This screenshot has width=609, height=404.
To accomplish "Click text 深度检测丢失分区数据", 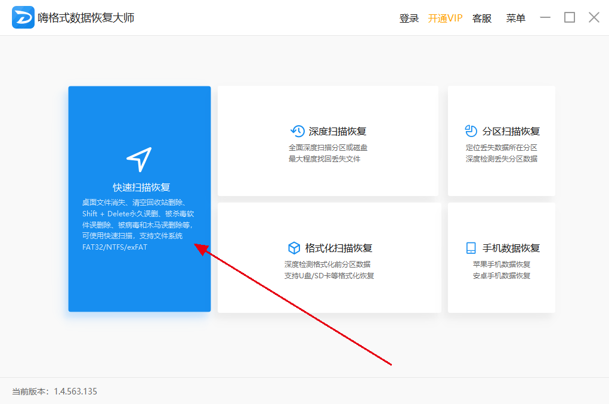I will point(502,159).
